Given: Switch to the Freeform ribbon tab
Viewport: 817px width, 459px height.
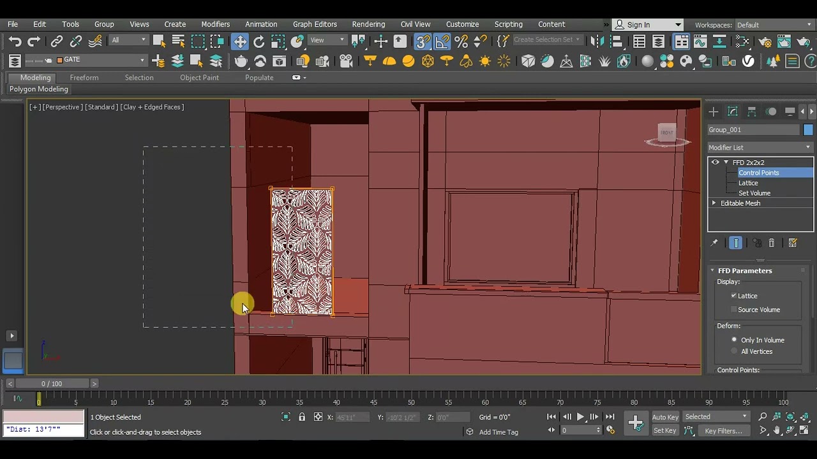Looking at the screenshot, I should tap(84, 78).
